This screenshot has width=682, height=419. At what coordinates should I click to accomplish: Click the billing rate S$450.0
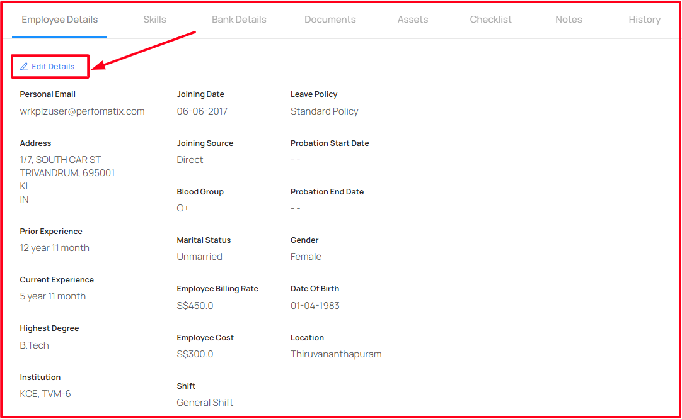pyautogui.click(x=195, y=306)
